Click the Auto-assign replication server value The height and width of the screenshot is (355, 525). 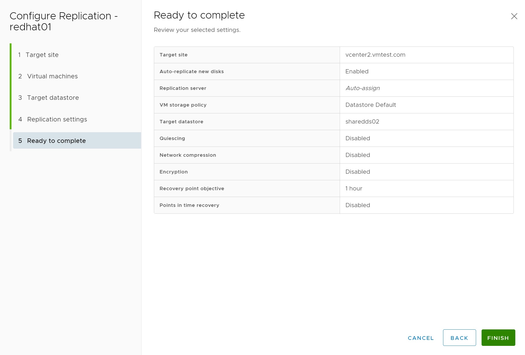coord(362,88)
